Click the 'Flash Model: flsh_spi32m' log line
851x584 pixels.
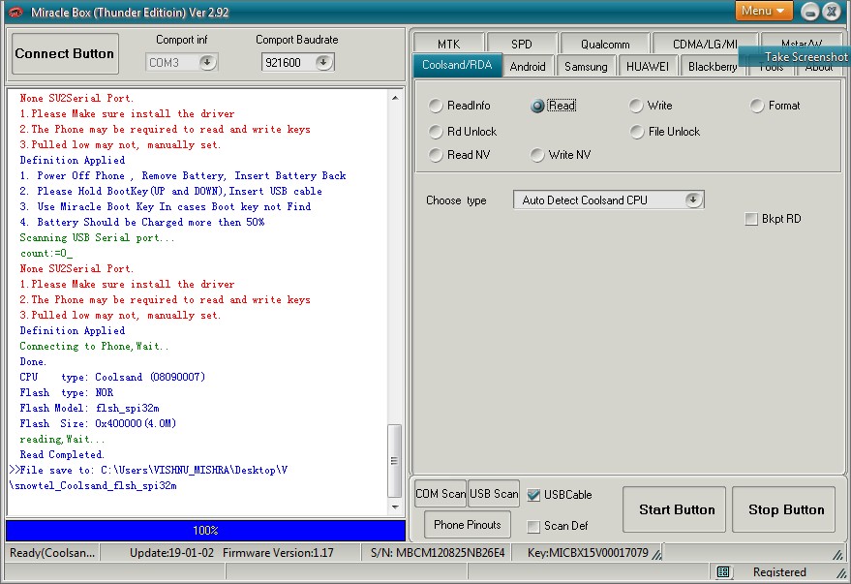(x=89, y=408)
